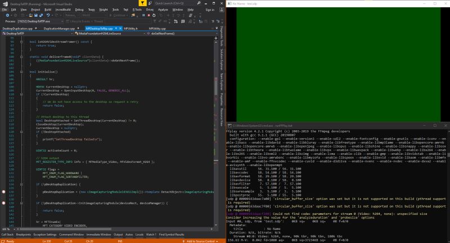Viewport: 450px width, 243px height.
Task: Open the Breakpoints panel tab
Action: pos(24,235)
